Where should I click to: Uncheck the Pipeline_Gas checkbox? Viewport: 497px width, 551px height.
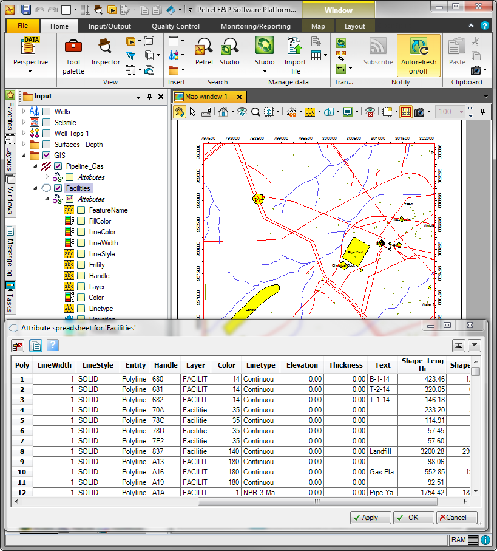[x=58, y=166]
